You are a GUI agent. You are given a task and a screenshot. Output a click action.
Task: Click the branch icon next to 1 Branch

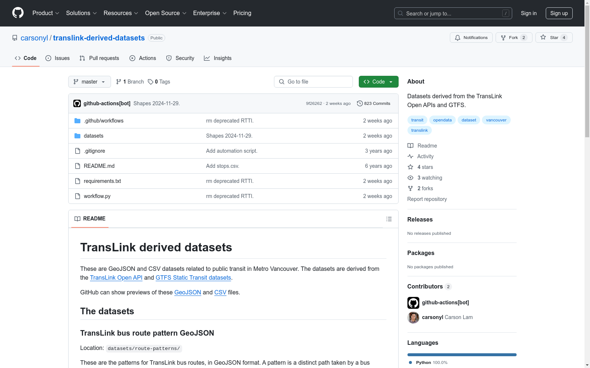point(119,82)
